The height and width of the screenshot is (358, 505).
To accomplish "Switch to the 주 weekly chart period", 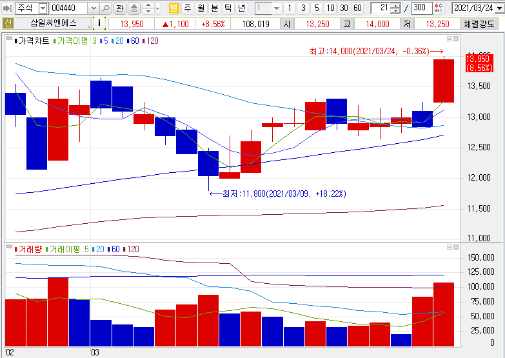I will (x=188, y=8).
